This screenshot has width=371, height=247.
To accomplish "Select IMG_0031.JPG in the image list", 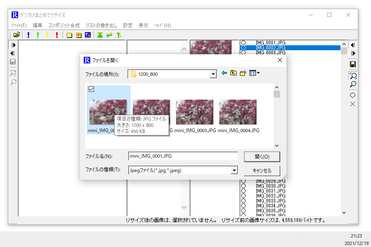I will tap(270, 191).
